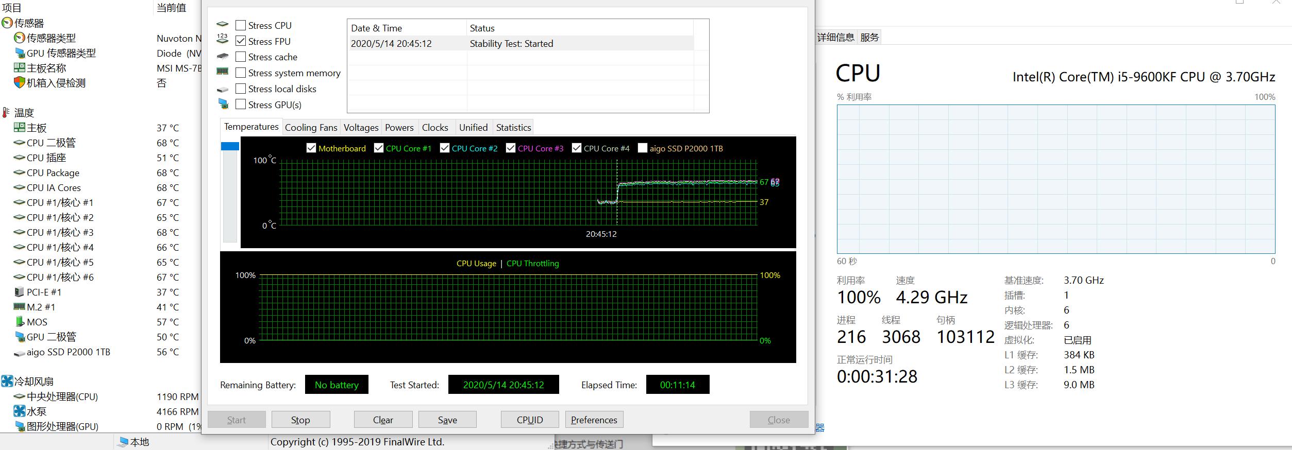
Task: Tick the Stress local disks checkbox
Action: coord(241,89)
